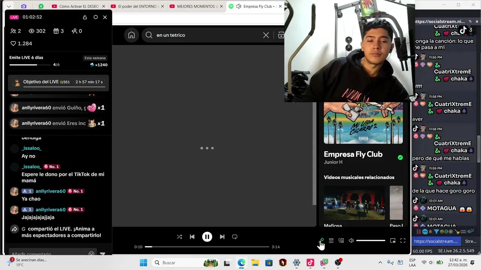Open the 'Paso' related video thumbnail
Viewport: 481px width, 270px height.
pyautogui.click(x=396, y=202)
